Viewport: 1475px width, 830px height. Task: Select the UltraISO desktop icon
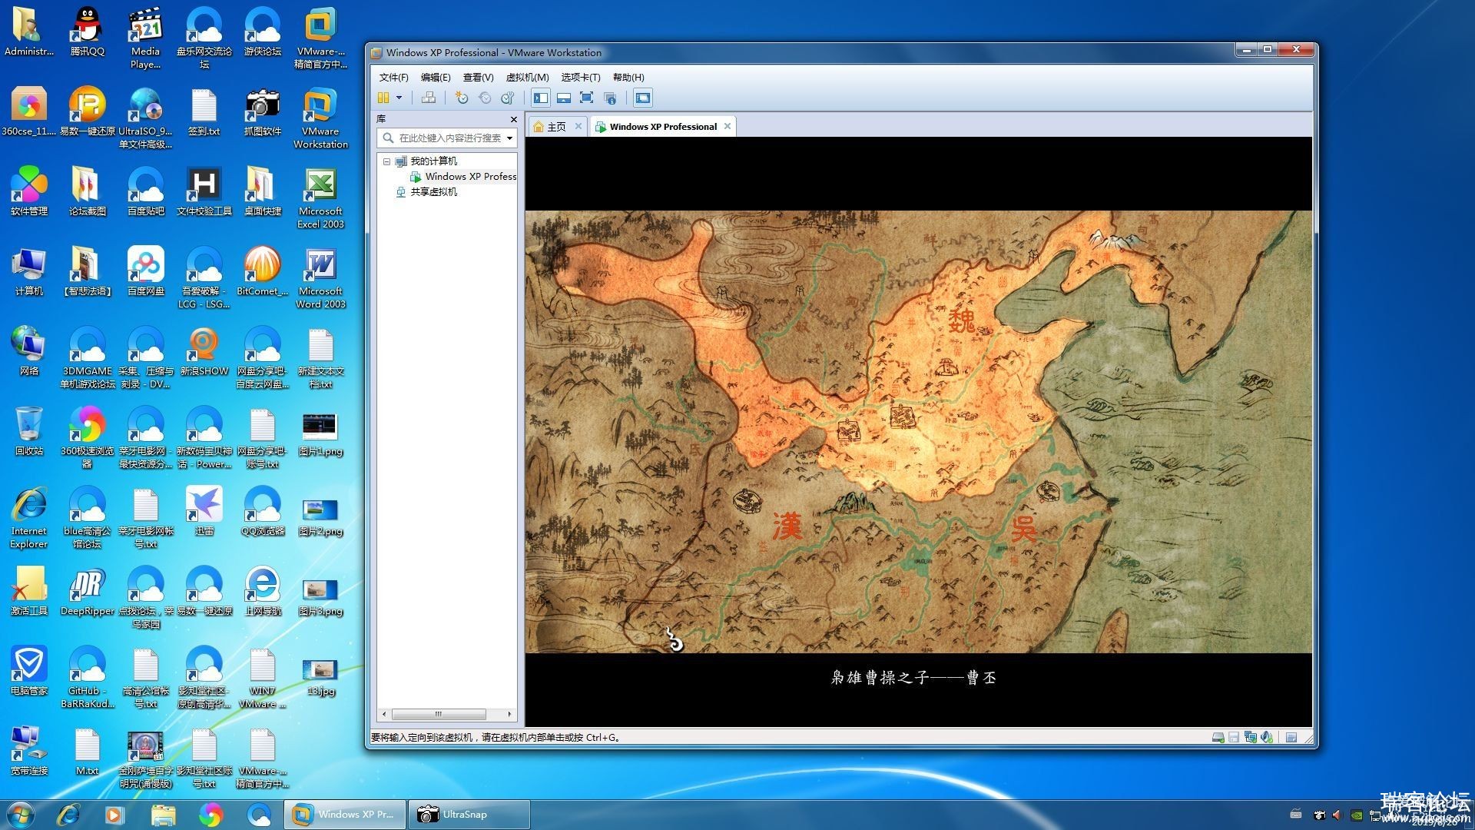click(145, 118)
